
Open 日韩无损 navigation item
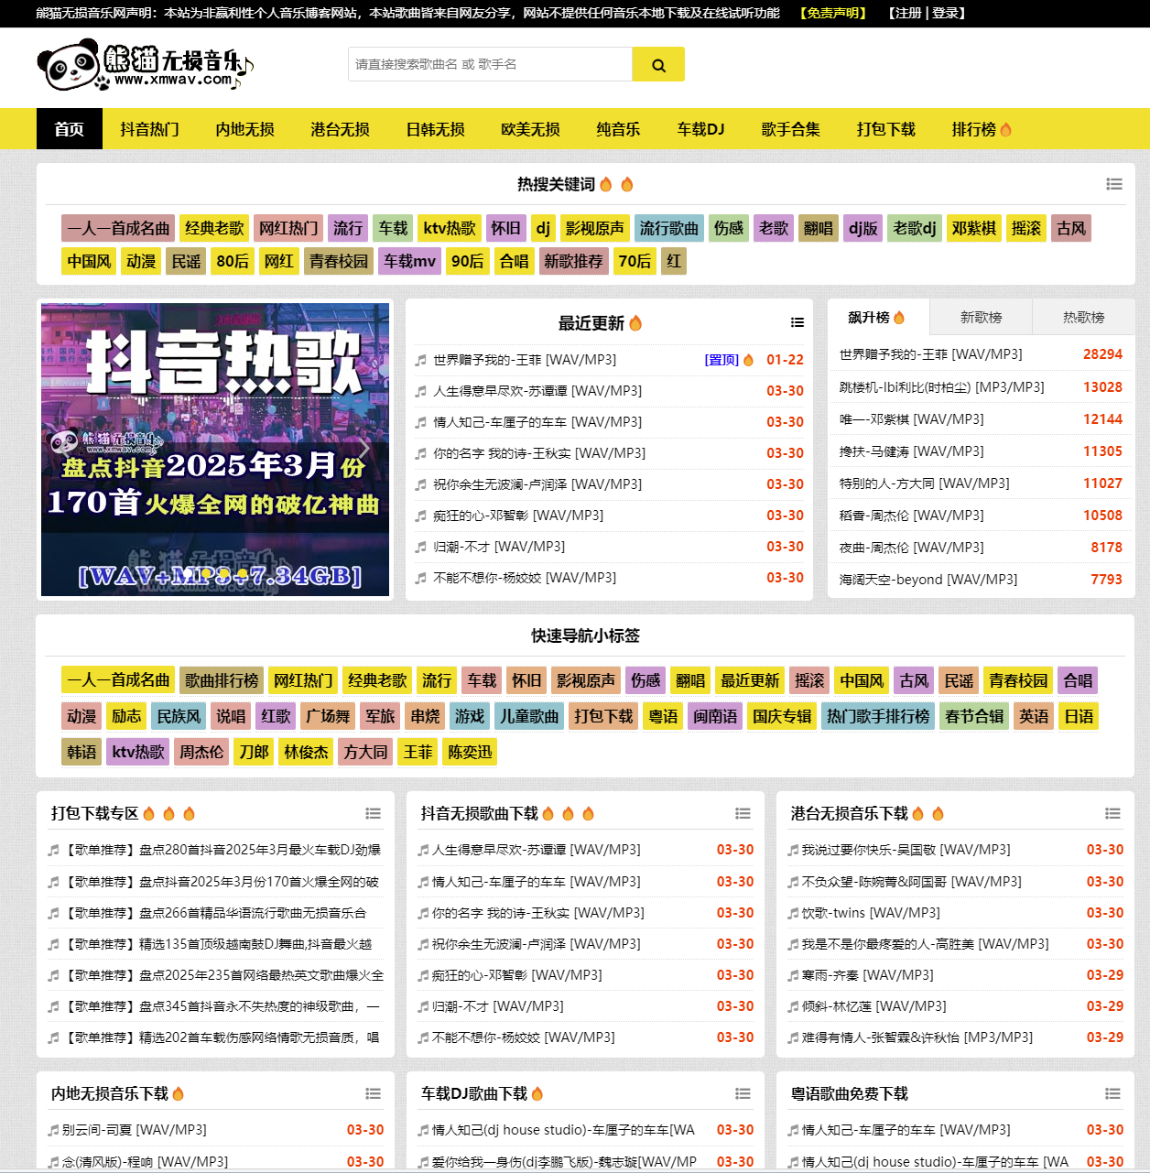435,129
